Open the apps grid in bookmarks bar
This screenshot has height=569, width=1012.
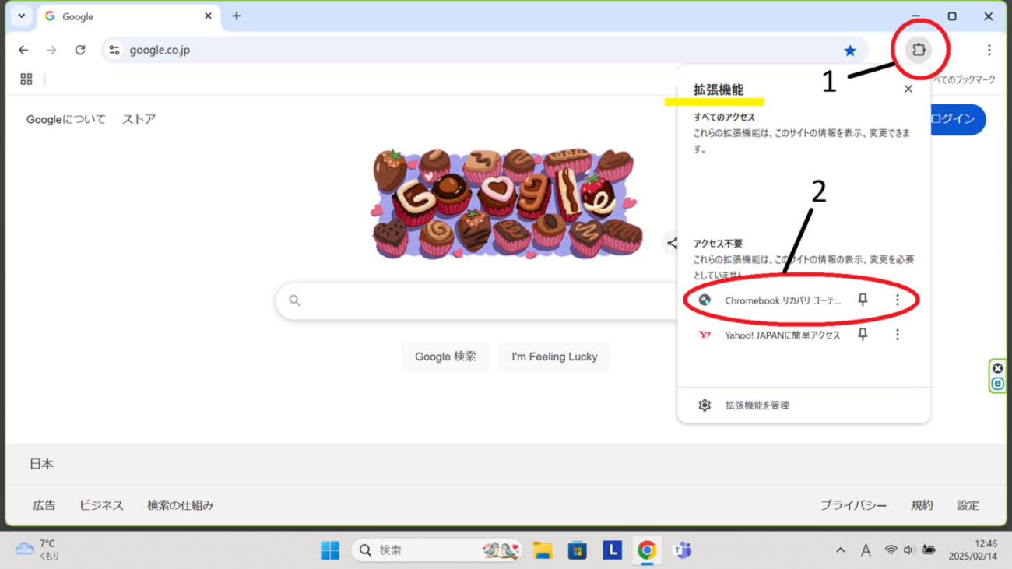pos(26,79)
